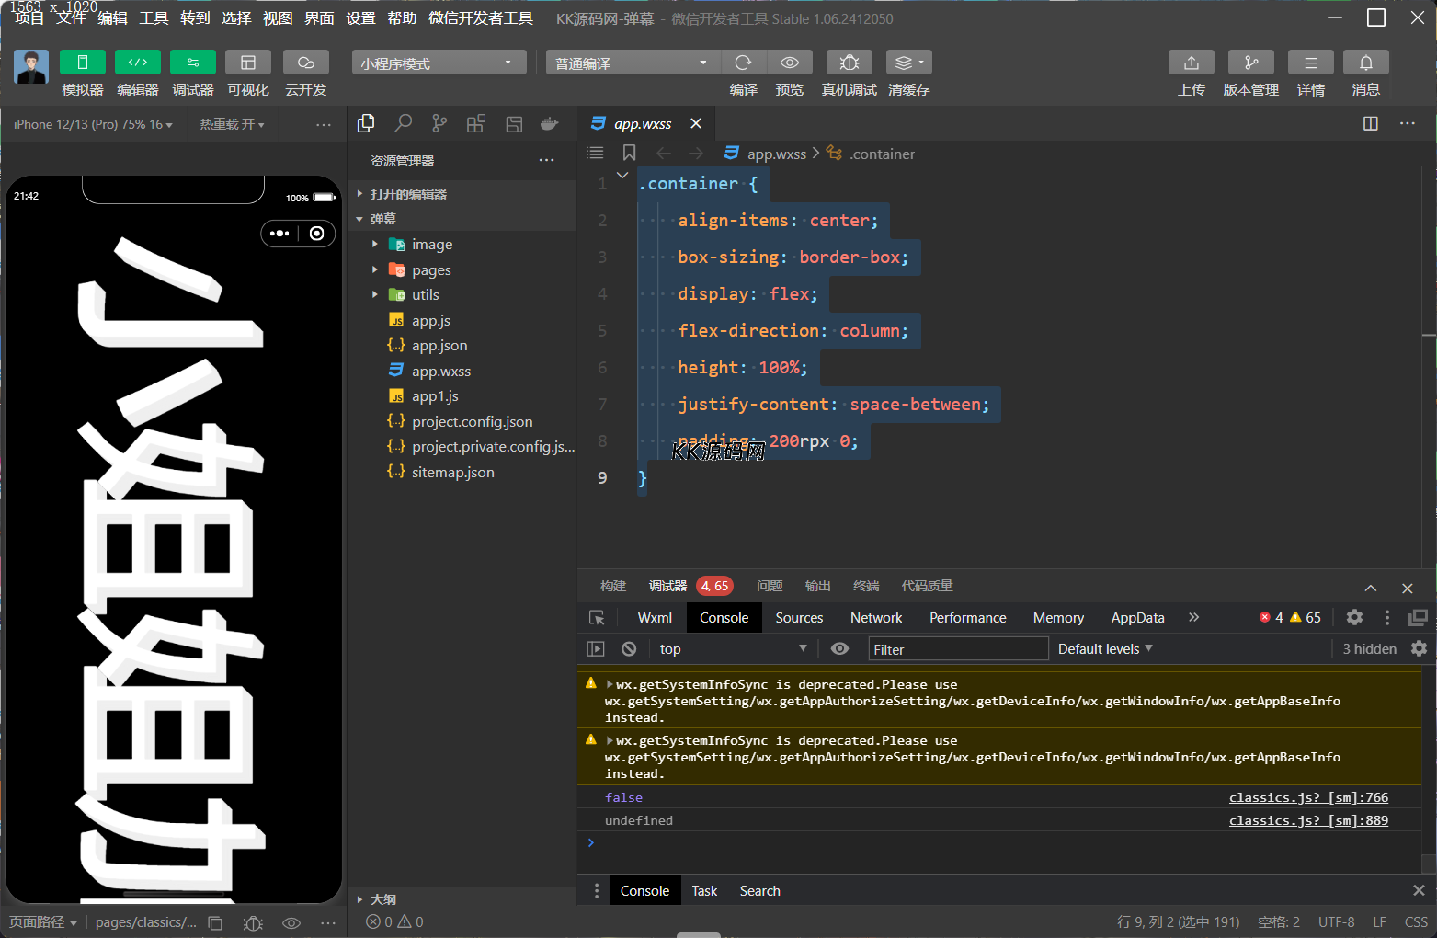The image size is (1437, 938).
Task: Open the top context dropdown
Action: (x=733, y=648)
